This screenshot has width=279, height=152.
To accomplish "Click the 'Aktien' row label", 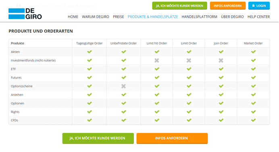I will point(15,52).
